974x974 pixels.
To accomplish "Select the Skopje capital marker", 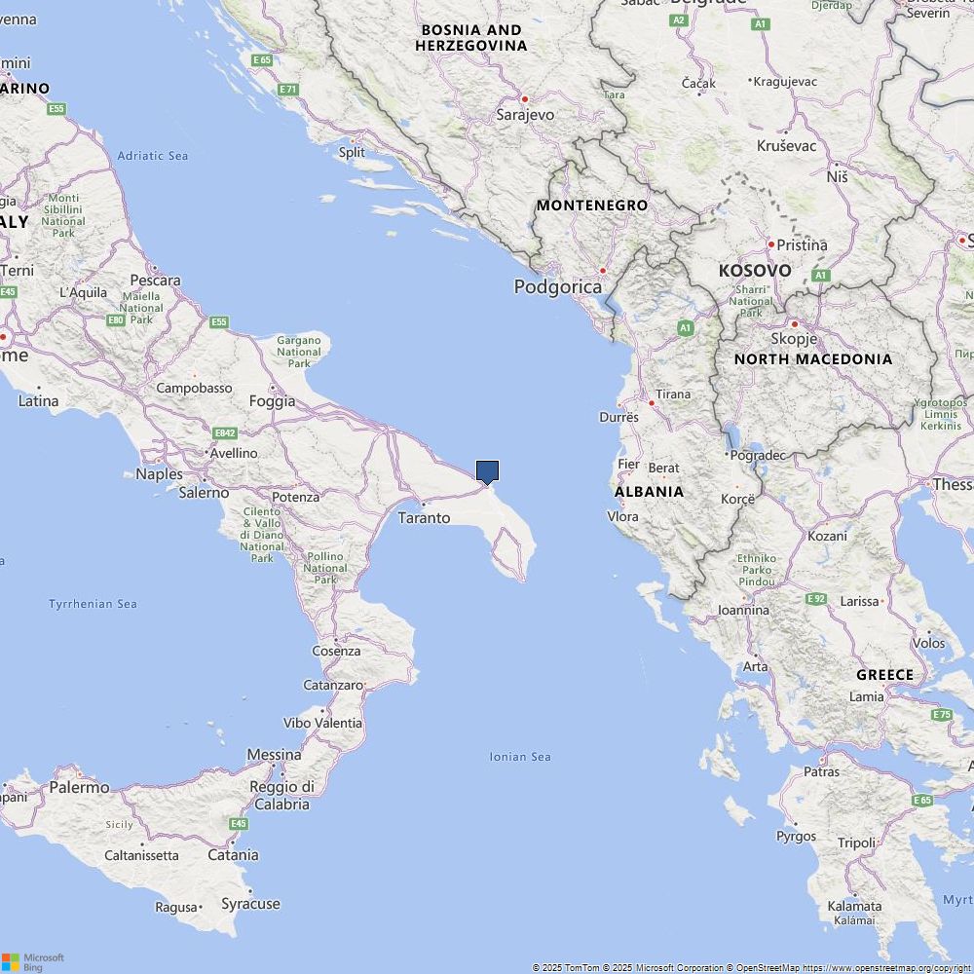I will [795, 324].
